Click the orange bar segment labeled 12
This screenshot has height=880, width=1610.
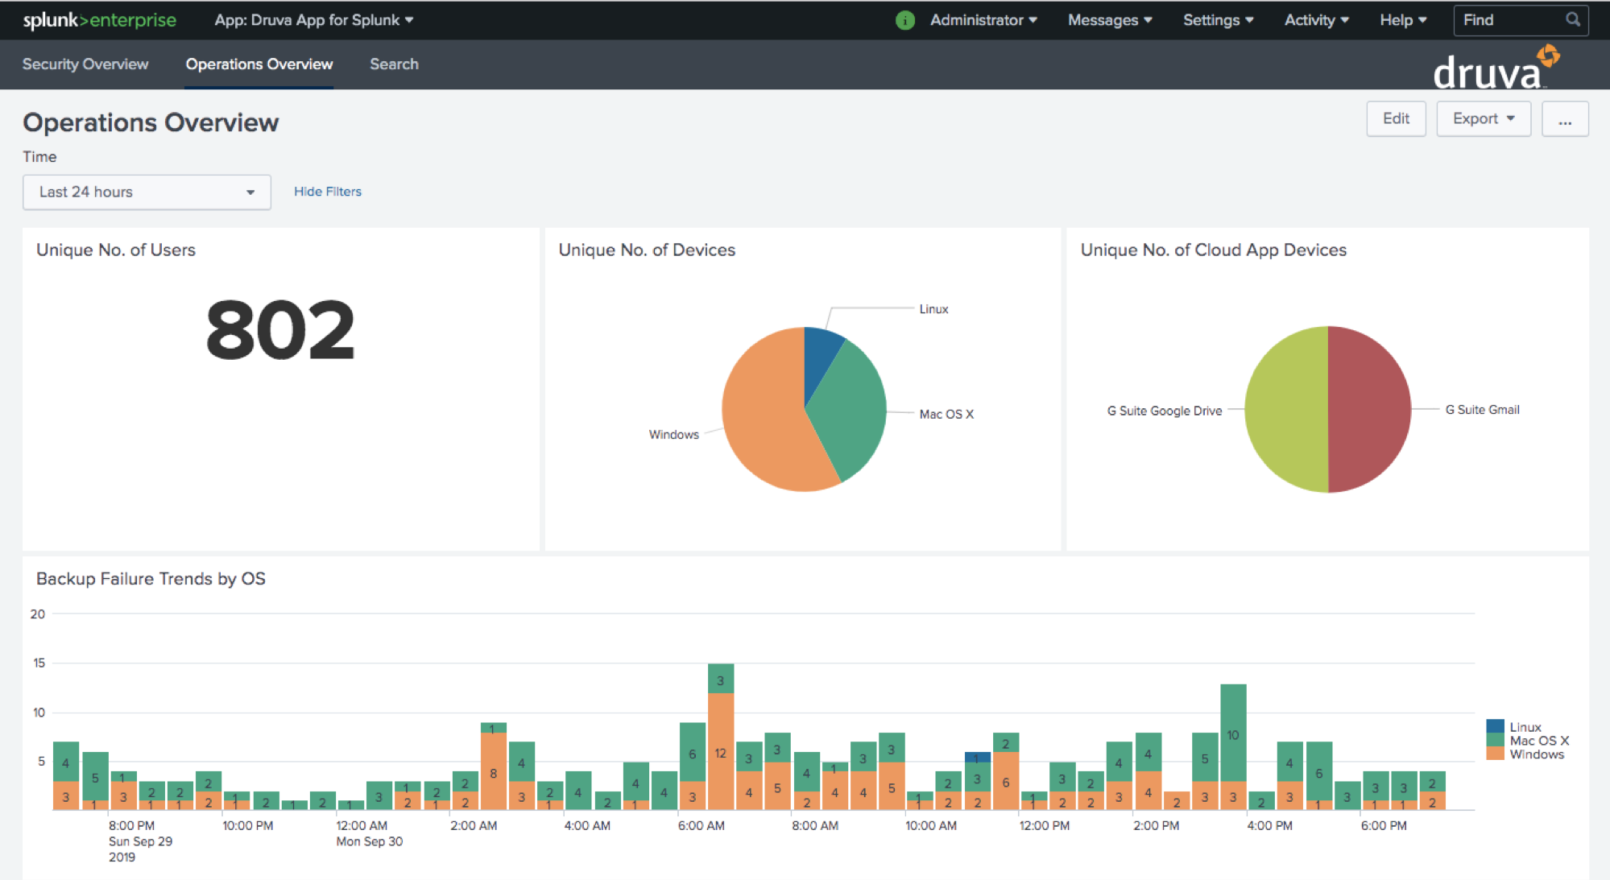(721, 752)
